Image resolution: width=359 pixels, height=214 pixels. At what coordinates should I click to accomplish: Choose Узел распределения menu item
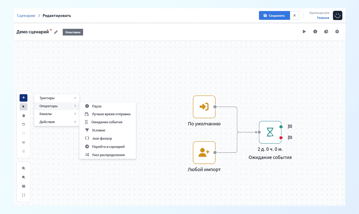108,155
